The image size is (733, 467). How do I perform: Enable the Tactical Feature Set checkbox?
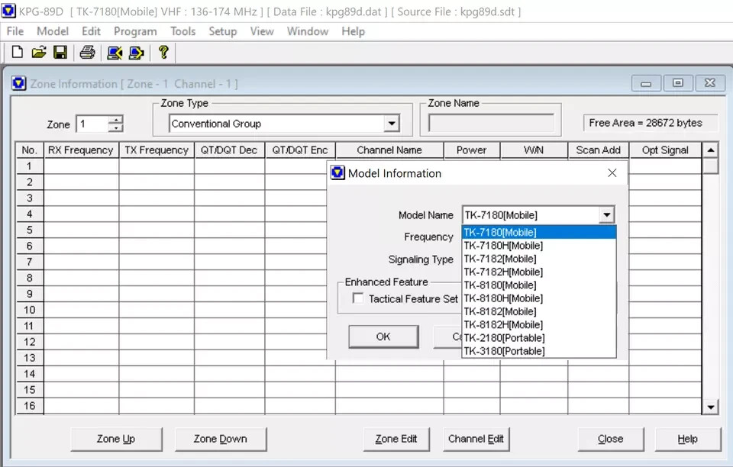[x=358, y=298]
